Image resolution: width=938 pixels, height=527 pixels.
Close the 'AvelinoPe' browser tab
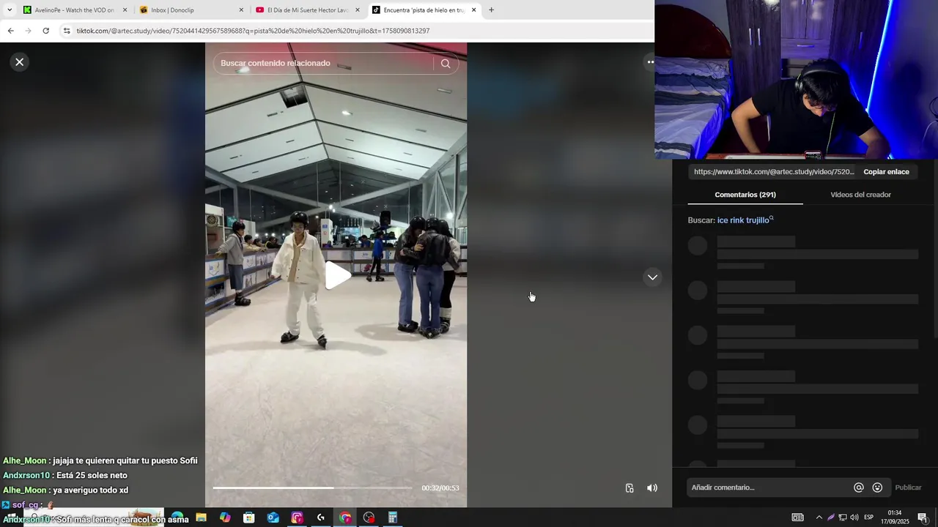point(125,10)
